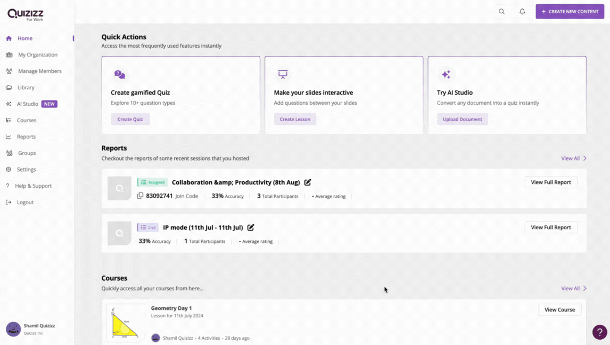610x345 pixels.
Task: Open the Collaboration & Productivity report thumbnail
Action: (x=119, y=188)
